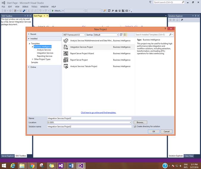The image size is (201, 169).
Task: Click the project Name input field
Action: click(x=89, y=118)
